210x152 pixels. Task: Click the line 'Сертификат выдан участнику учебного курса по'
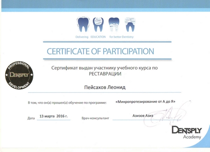tap(105, 68)
